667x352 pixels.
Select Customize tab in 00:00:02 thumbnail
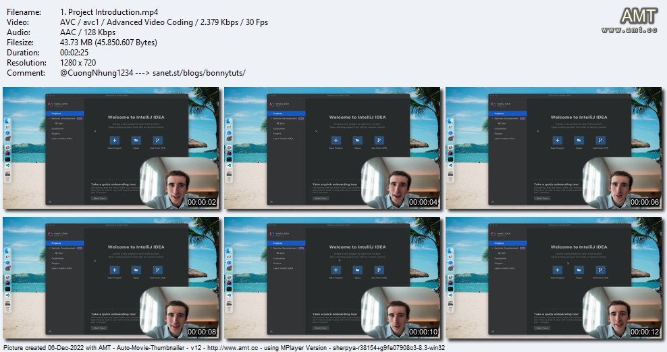pos(57,128)
